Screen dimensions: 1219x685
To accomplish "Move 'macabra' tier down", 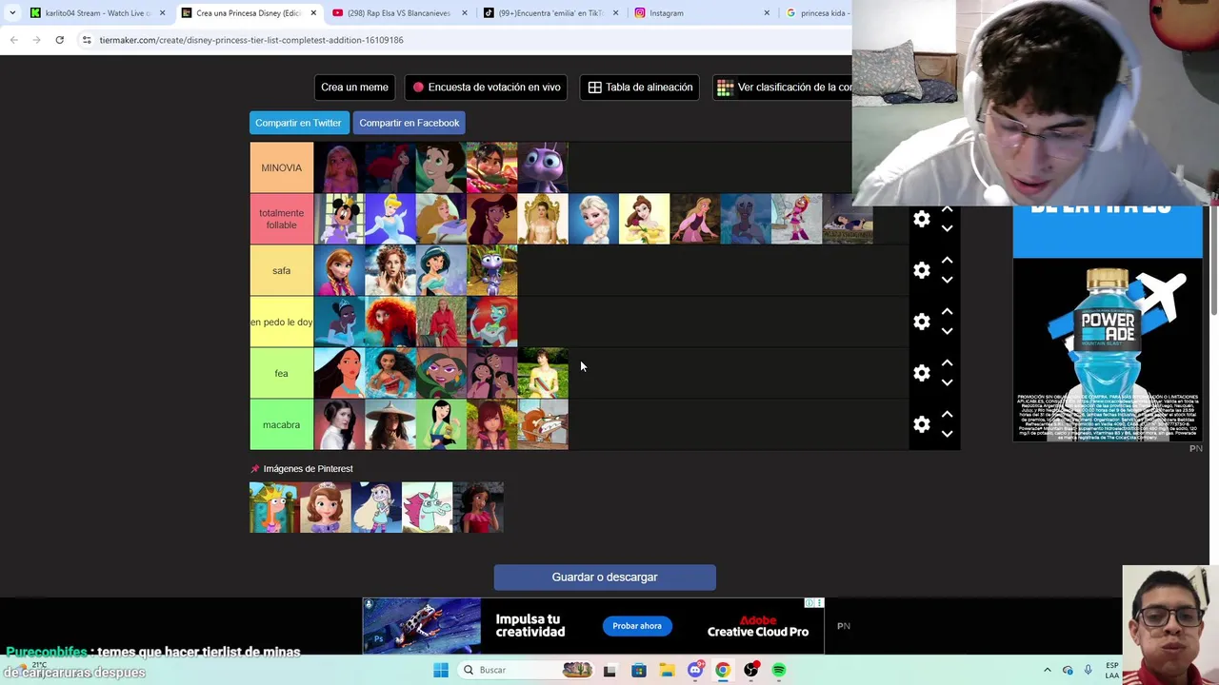I will (x=947, y=434).
